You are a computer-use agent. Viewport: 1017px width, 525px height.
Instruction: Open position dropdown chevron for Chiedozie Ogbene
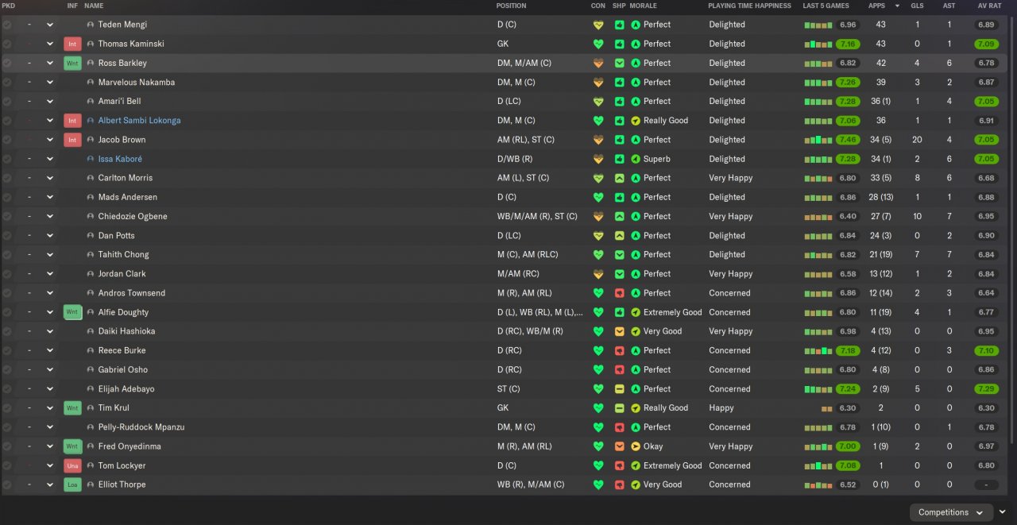pyautogui.click(x=49, y=216)
